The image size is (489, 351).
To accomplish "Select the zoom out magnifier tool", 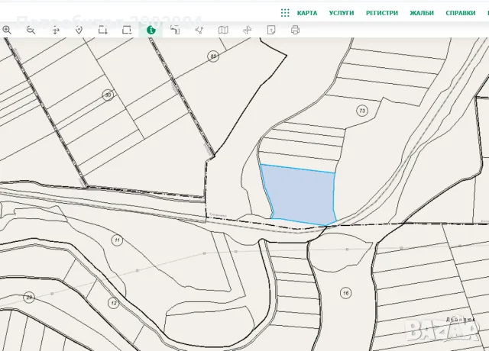I will click(x=31, y=30).
